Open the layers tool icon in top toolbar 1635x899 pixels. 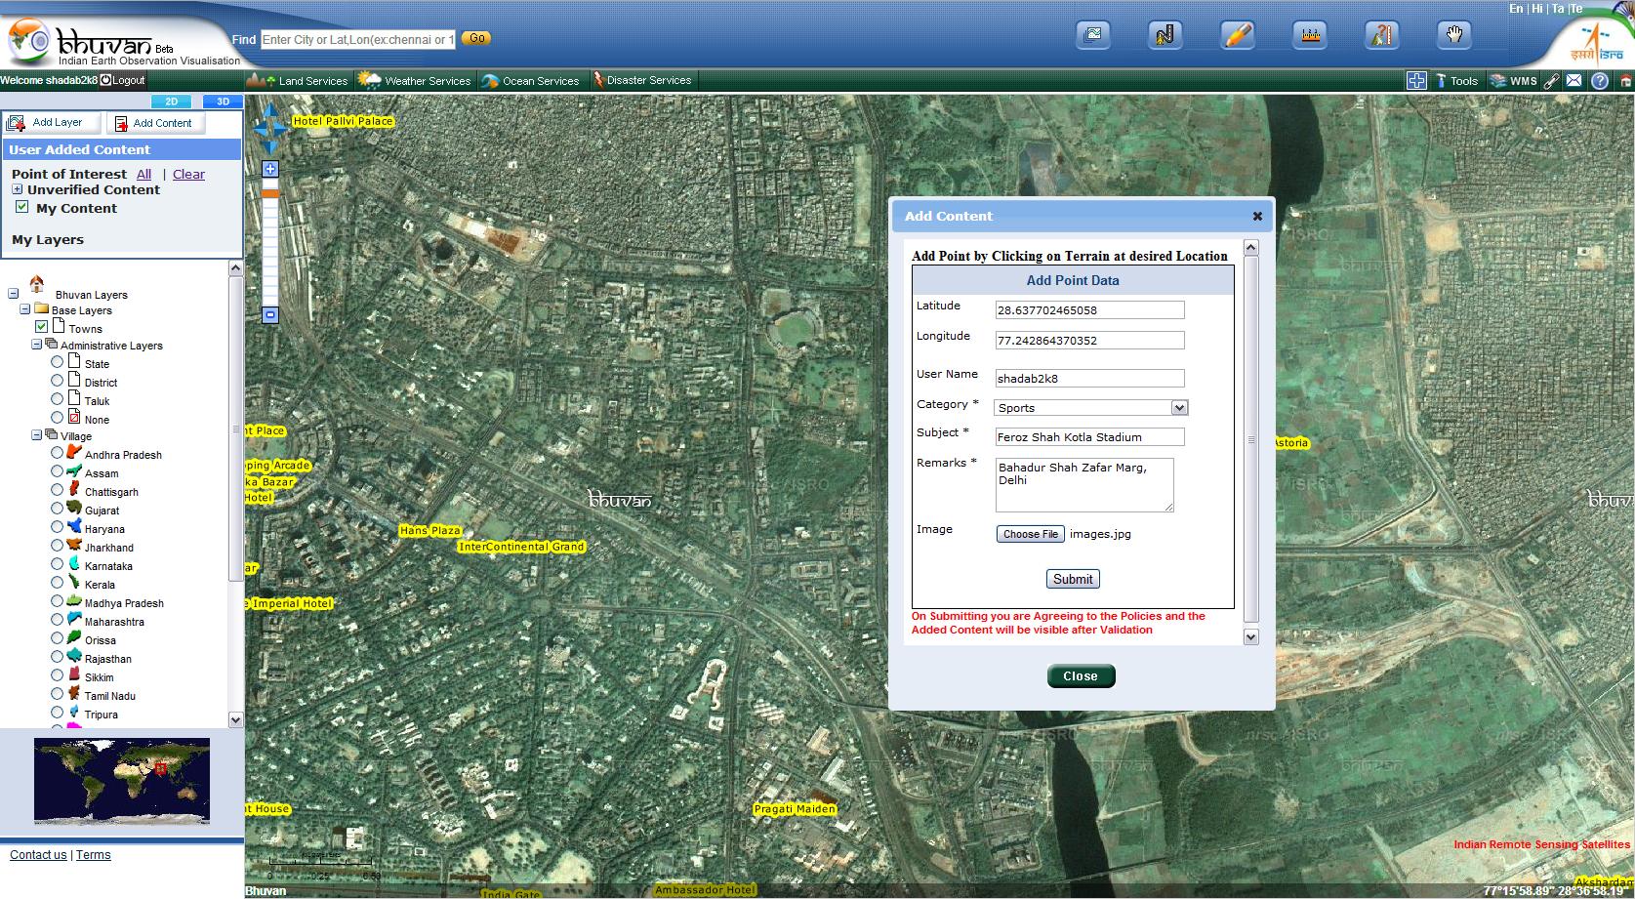coord(1093,36)
